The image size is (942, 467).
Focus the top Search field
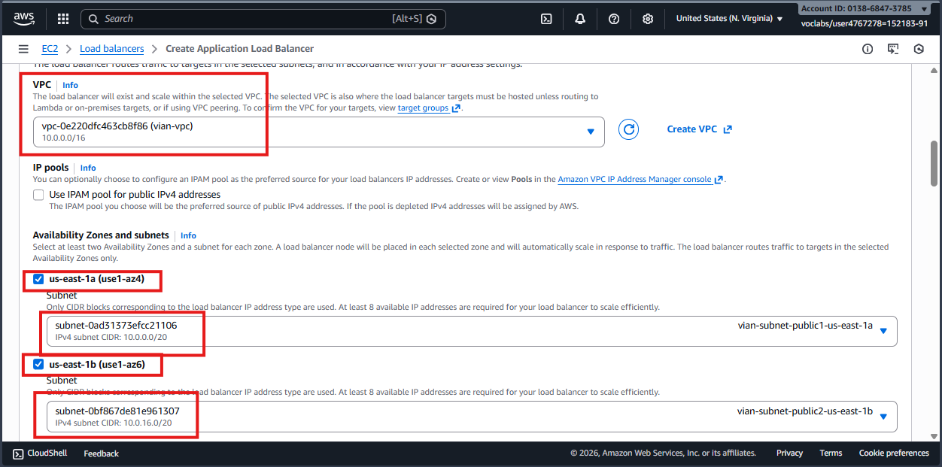(263, 19)
